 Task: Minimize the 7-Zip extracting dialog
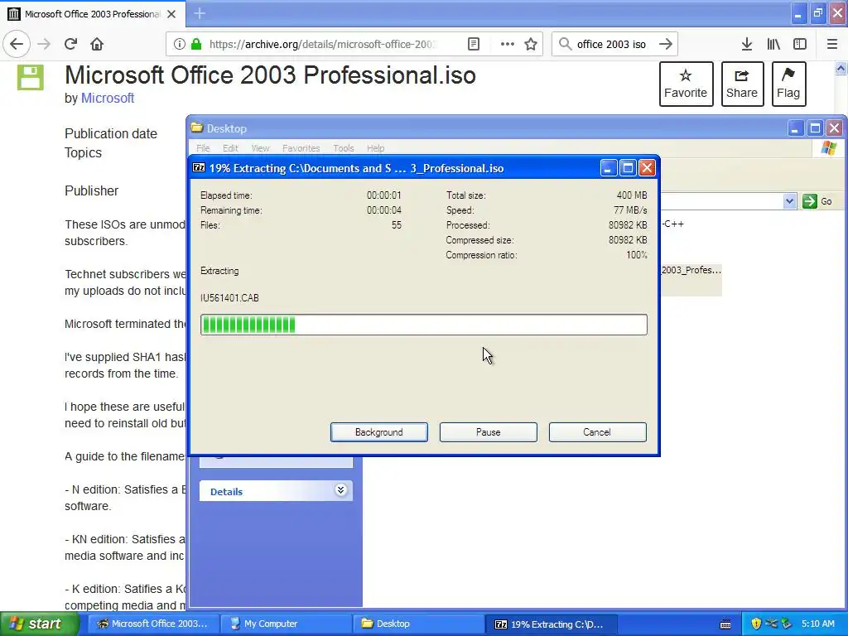[608, 168]
